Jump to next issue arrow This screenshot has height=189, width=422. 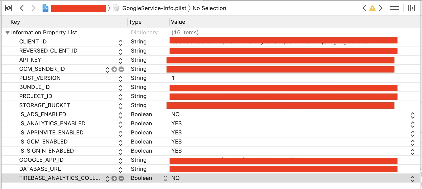tap(381, 8)
